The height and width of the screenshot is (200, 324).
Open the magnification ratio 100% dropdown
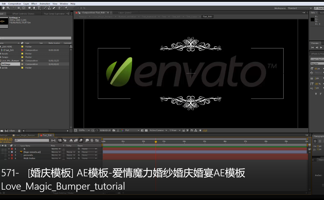click(84, 130)
